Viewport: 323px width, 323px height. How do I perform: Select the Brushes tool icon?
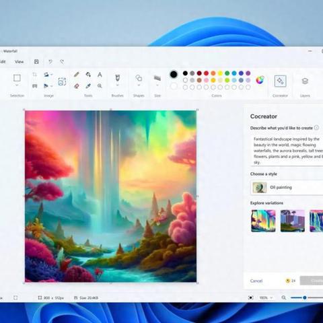117,78
